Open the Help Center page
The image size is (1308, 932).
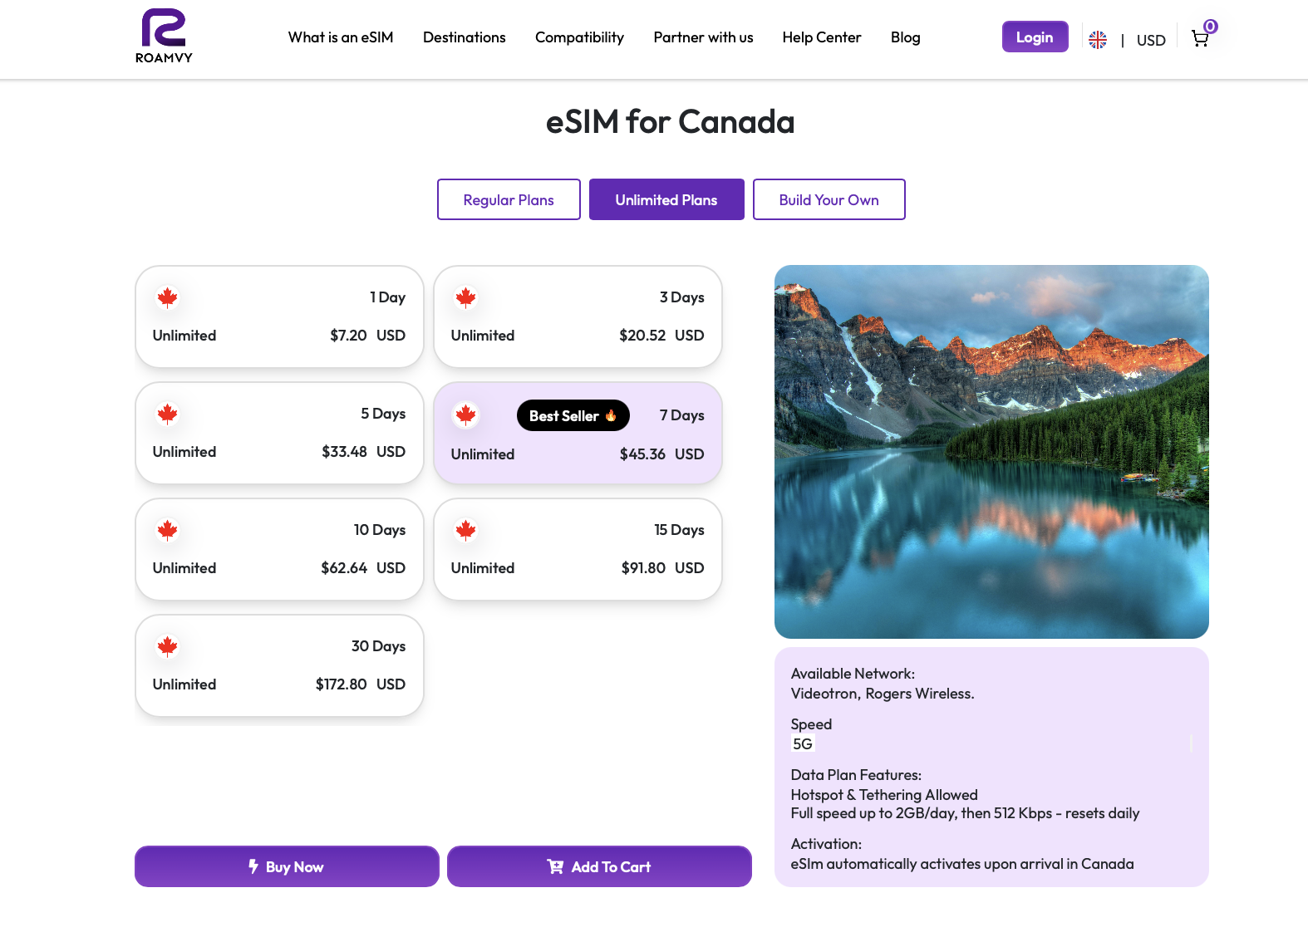821,37
